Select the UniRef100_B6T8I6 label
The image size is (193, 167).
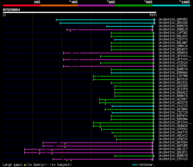point(173,79)
